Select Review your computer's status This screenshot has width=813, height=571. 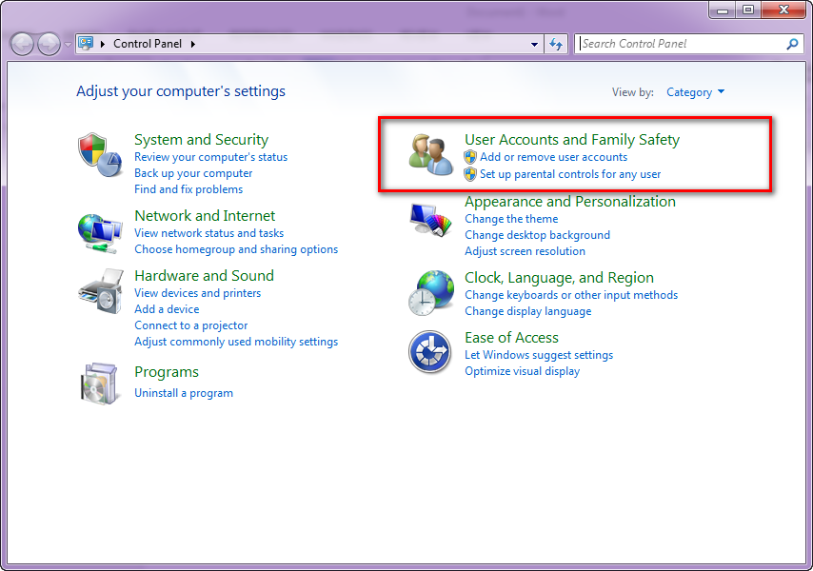tap(210, 157)
